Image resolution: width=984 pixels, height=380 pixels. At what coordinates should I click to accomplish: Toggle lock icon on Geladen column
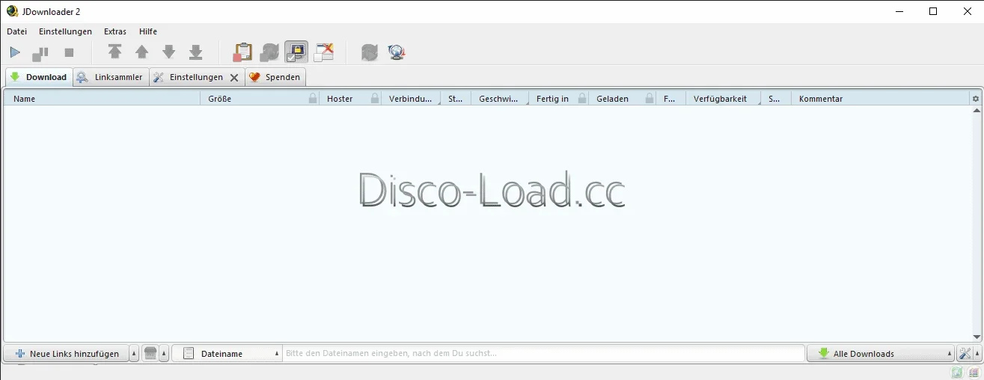tap(650, 99)
